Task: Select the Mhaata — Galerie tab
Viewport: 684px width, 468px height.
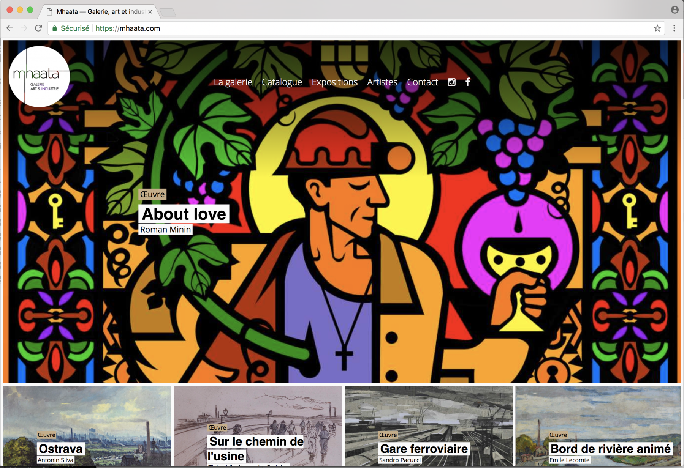Action: click(99, 12)
